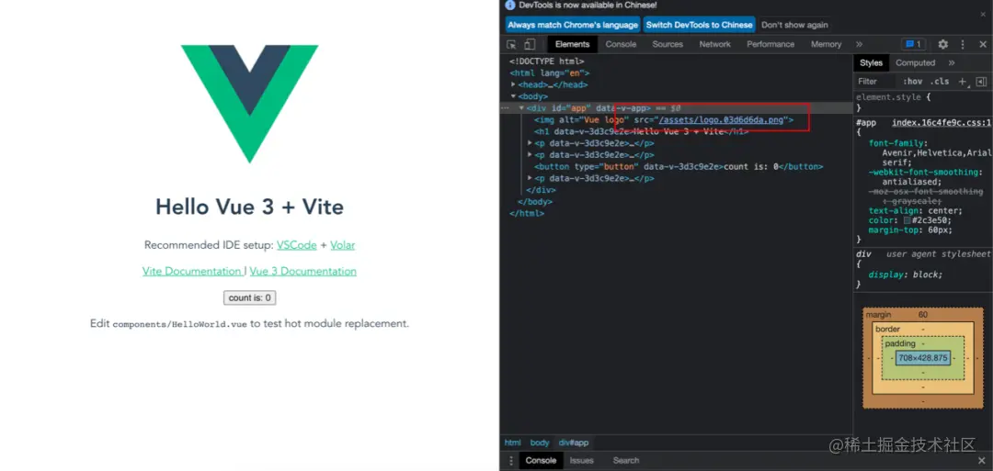Select the Computed pane tab
993x471 pixels.
pyautogui.click(x=915, y=62)
